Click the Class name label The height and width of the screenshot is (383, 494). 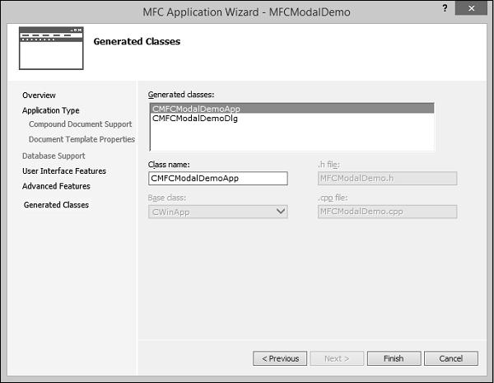tap(169, 165)
